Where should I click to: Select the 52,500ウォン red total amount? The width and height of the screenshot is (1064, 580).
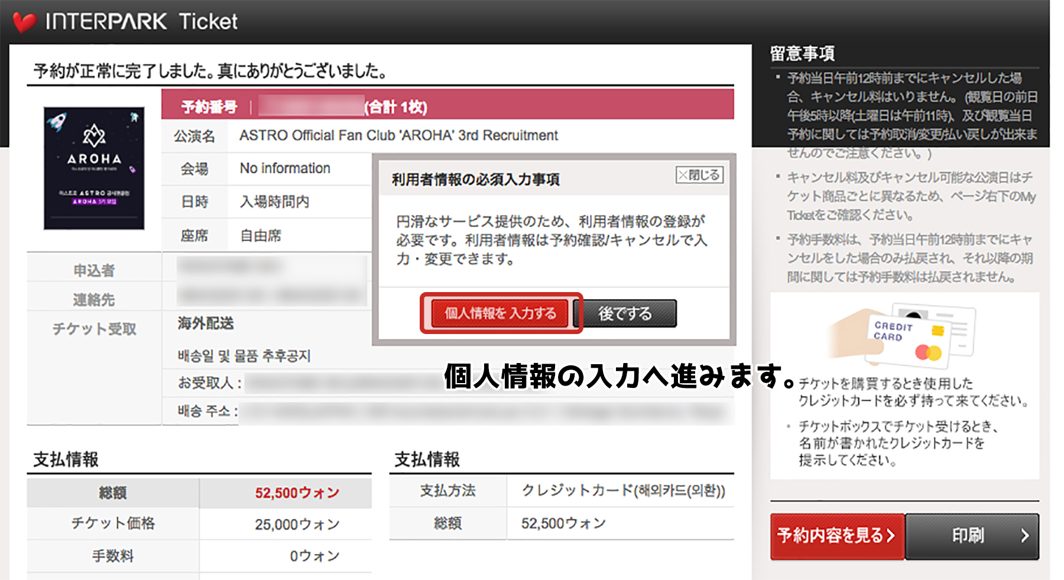point(297,492)
